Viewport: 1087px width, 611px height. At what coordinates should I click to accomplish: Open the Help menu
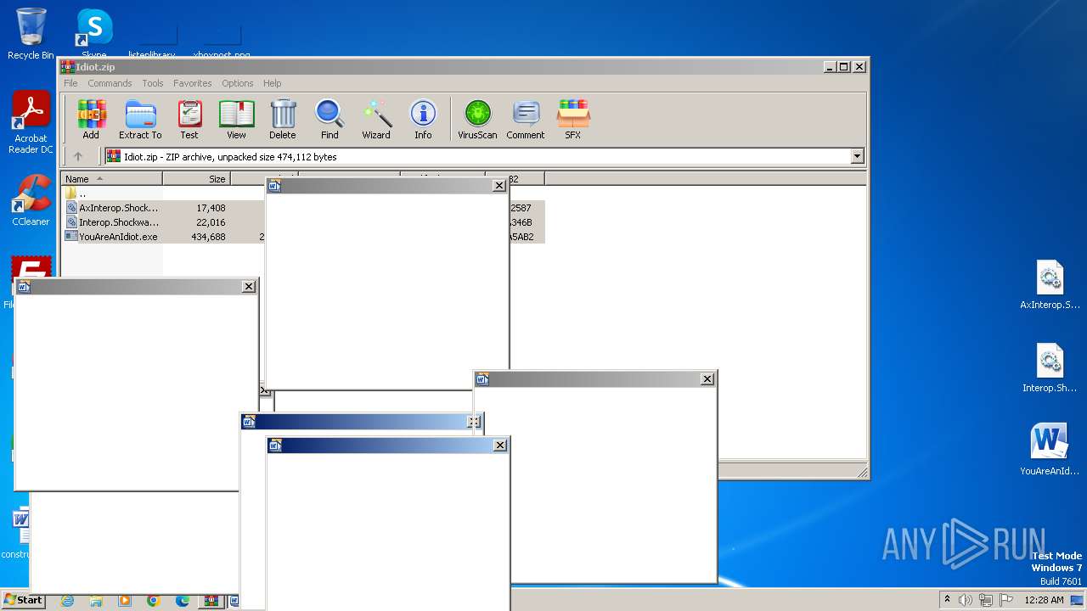click(272, 83)
